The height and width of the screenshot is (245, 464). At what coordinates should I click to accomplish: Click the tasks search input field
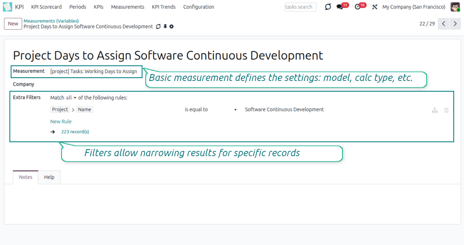[300, 7]
